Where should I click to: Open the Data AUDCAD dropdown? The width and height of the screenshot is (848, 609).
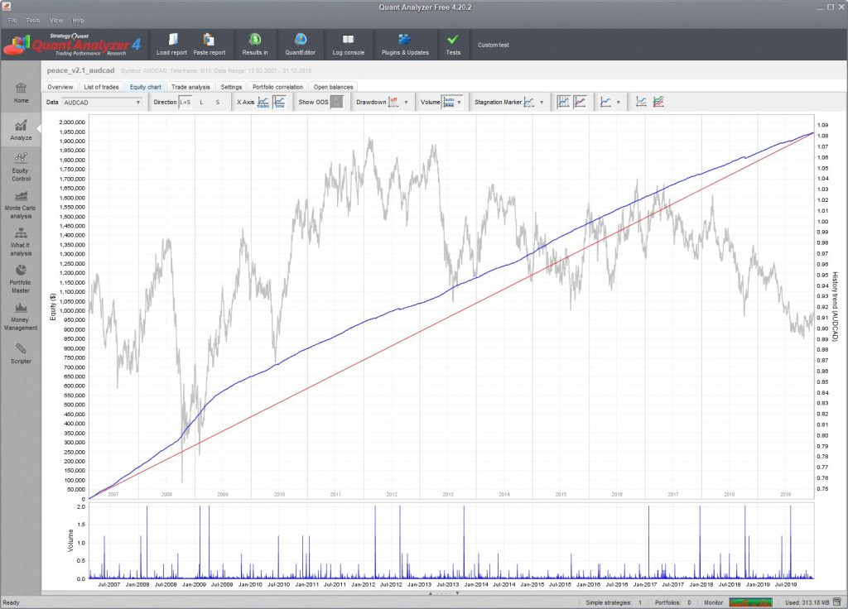click(x=103, y=103)
